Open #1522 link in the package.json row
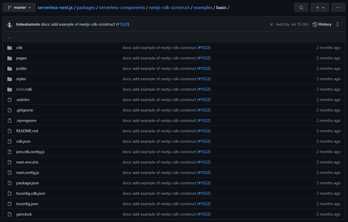This screenshot has width=348, height=222. pos(204,183)
